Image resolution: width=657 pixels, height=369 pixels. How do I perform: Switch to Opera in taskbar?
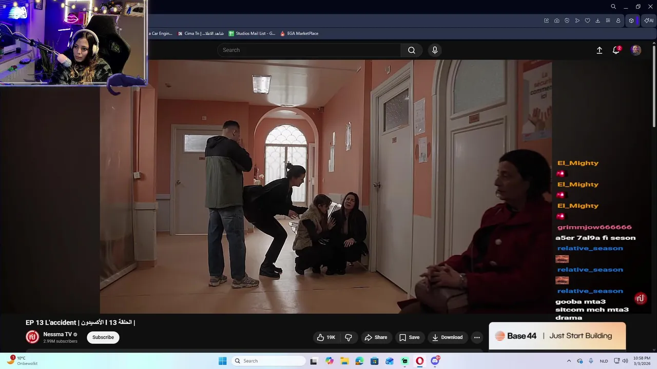pos(420,361)
